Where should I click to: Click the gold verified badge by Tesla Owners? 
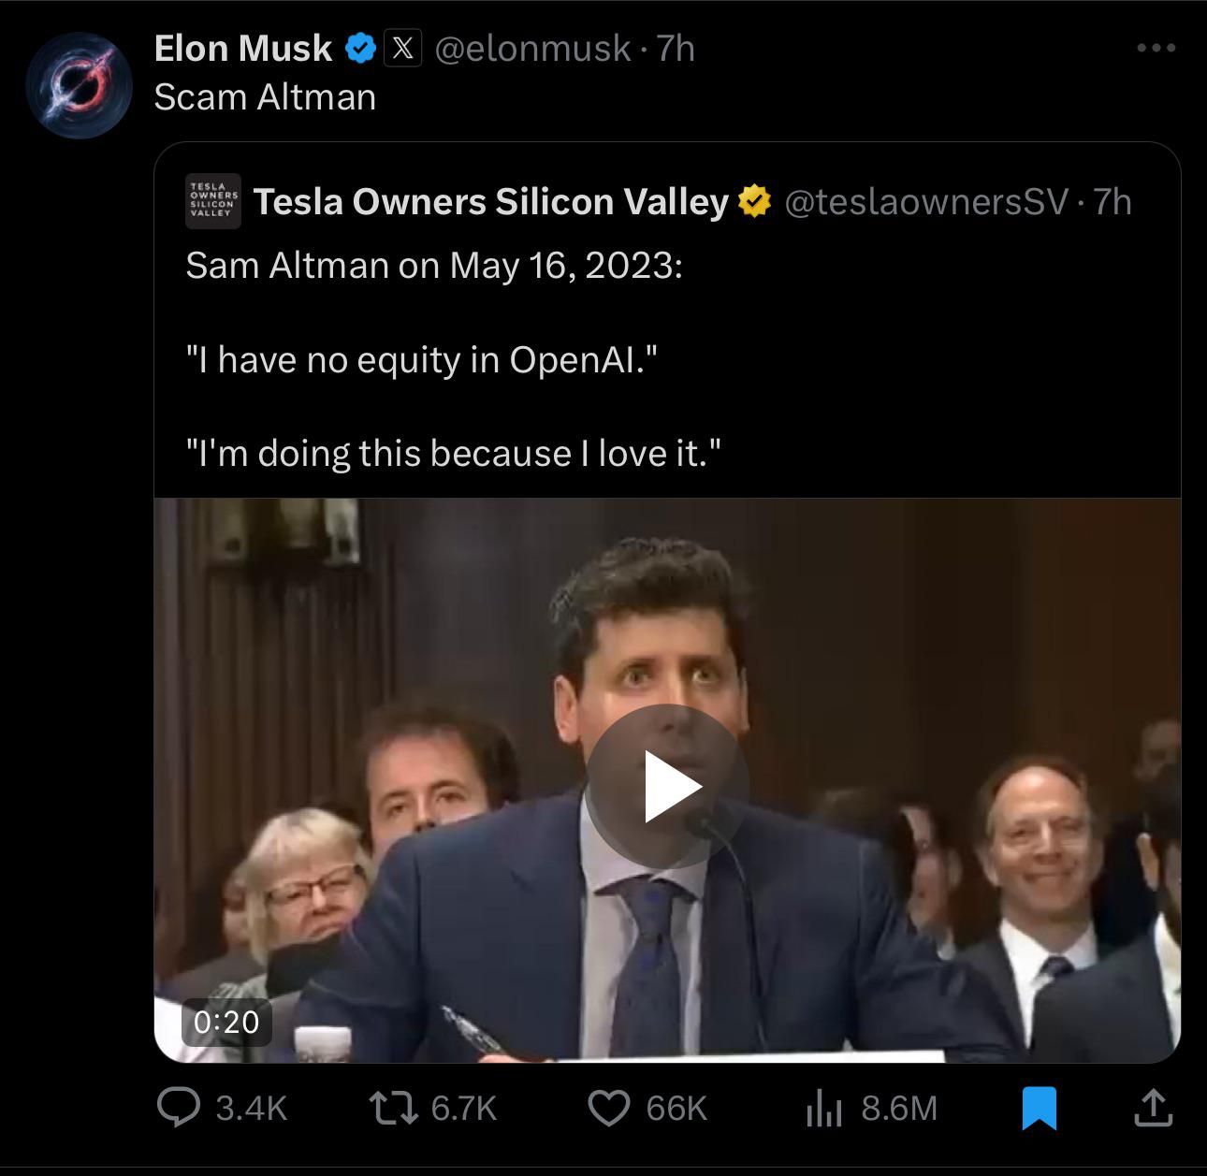754,201
